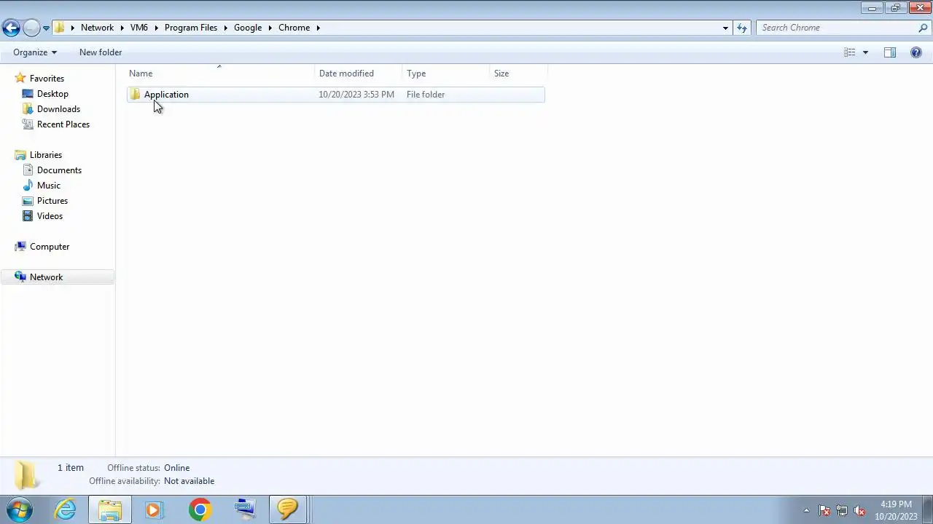Viewport: 933px width, 524px height.
Task: Select Program Files in the address breadcrumb
Action: click(x=191, y=28)
